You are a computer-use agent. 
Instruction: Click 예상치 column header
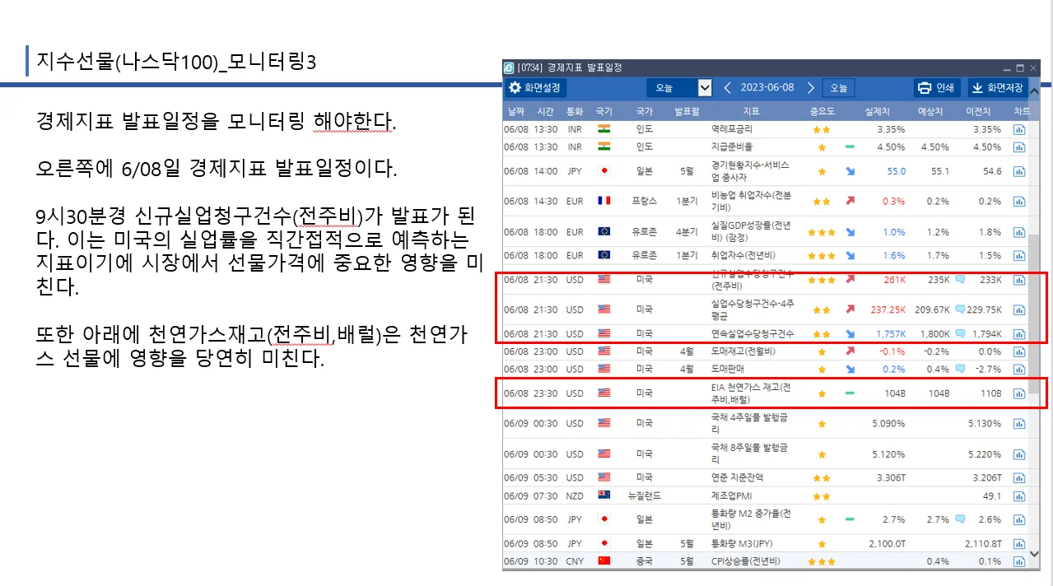tap(930, 110)
